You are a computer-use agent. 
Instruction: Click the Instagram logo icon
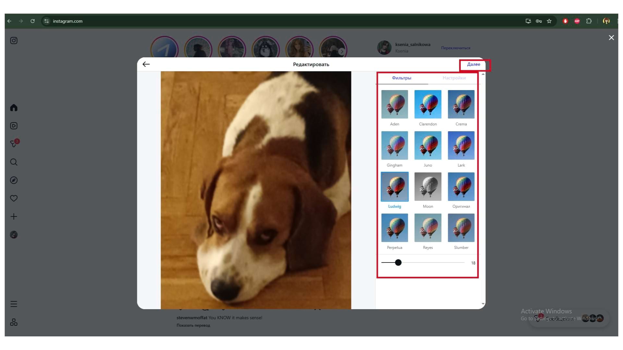click(14, 41)
